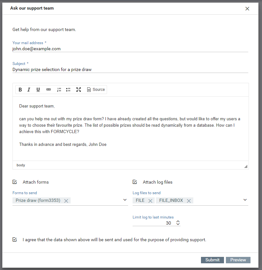The image size is (262, 270).
Task: Click the Subject input field
Action: coord(130,69)
